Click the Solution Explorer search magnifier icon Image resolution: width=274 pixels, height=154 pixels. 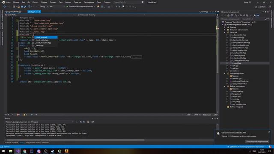tap(266, 19)
